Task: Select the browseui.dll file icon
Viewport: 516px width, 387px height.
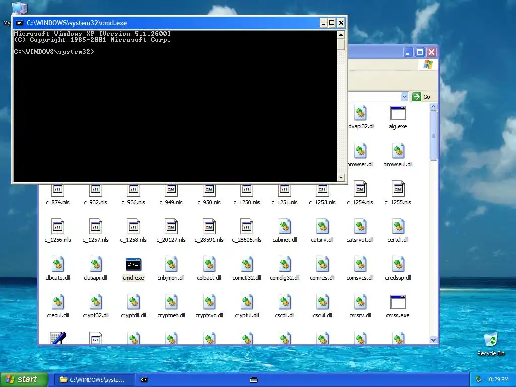Action: click(398, 151)
